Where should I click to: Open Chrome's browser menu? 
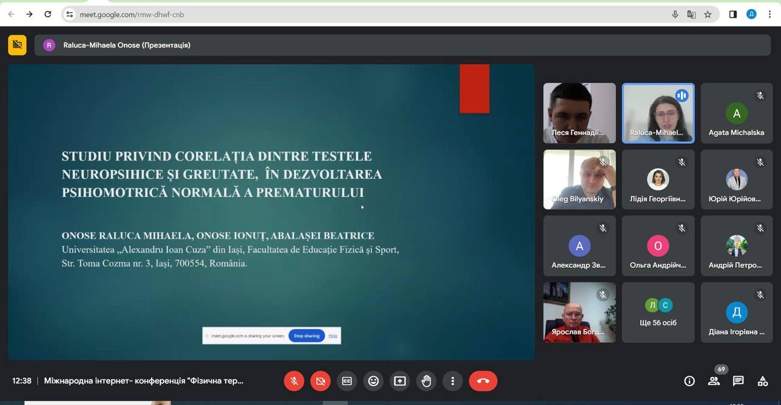[771, 14]
